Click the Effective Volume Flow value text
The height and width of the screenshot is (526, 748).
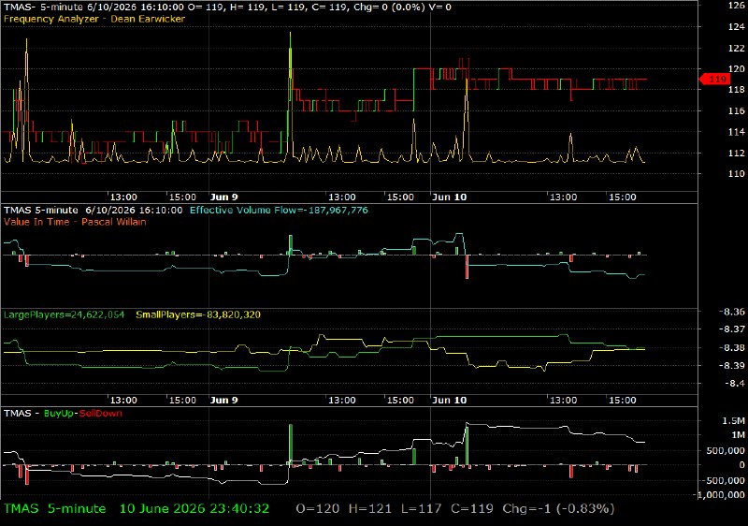coord(279,210)
